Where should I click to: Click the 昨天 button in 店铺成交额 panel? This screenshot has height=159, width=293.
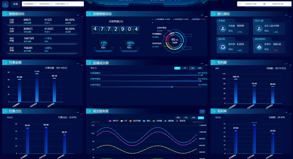(x=177, y=68)
